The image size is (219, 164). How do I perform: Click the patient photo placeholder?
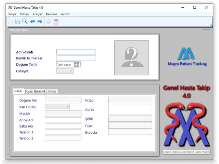coord(131,58)
